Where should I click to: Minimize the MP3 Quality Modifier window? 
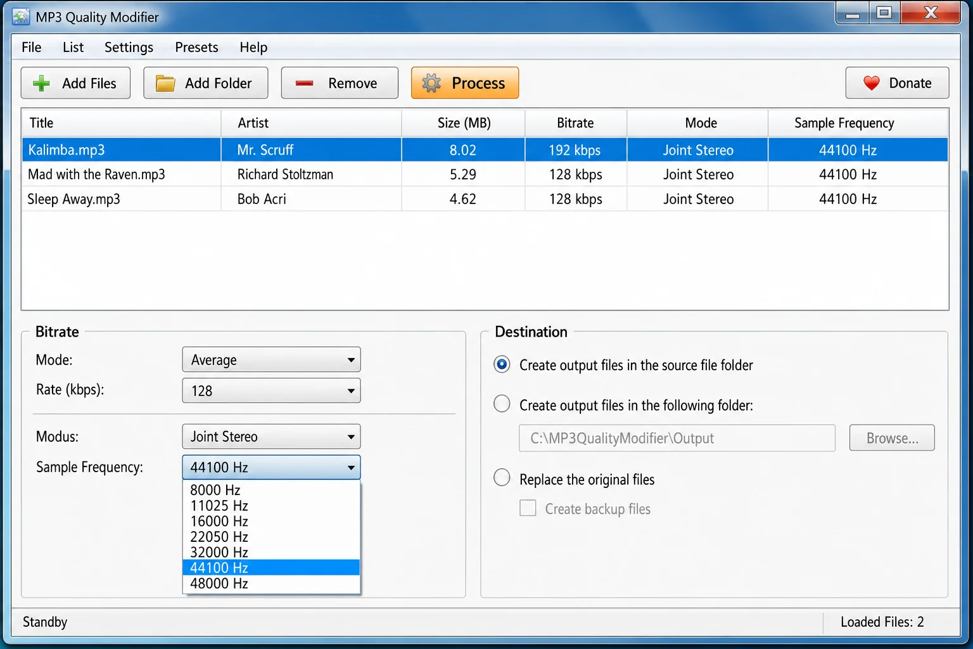pos(853,14)
